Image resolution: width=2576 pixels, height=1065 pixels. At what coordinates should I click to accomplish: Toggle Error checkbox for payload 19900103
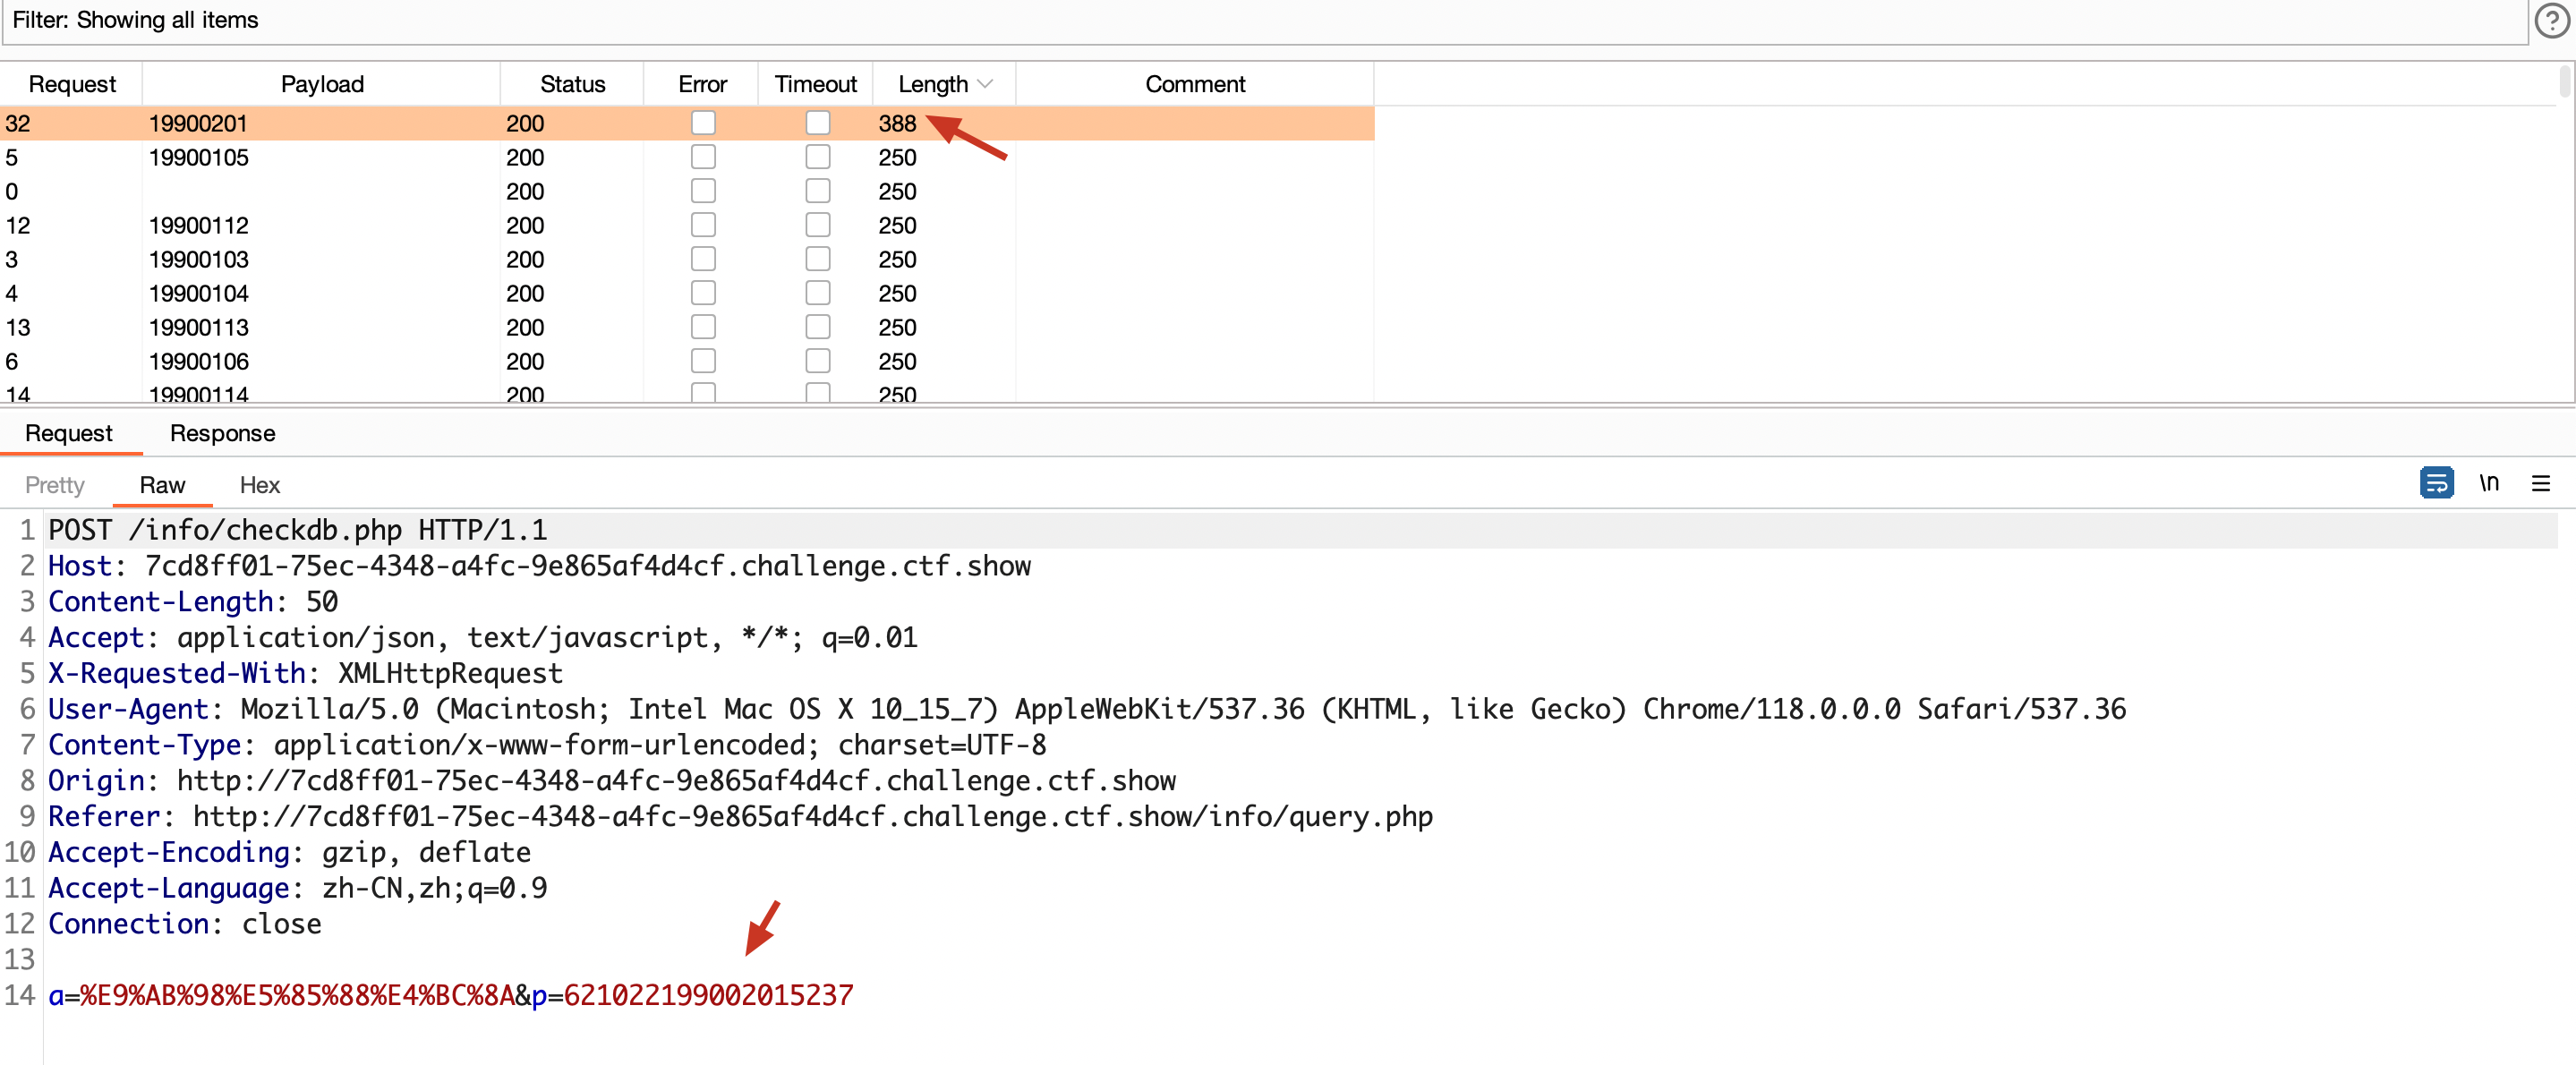[703, 259]
